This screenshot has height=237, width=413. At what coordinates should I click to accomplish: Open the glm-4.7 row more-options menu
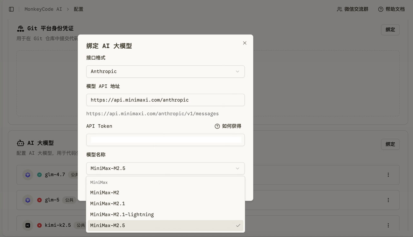coord(388,175)
